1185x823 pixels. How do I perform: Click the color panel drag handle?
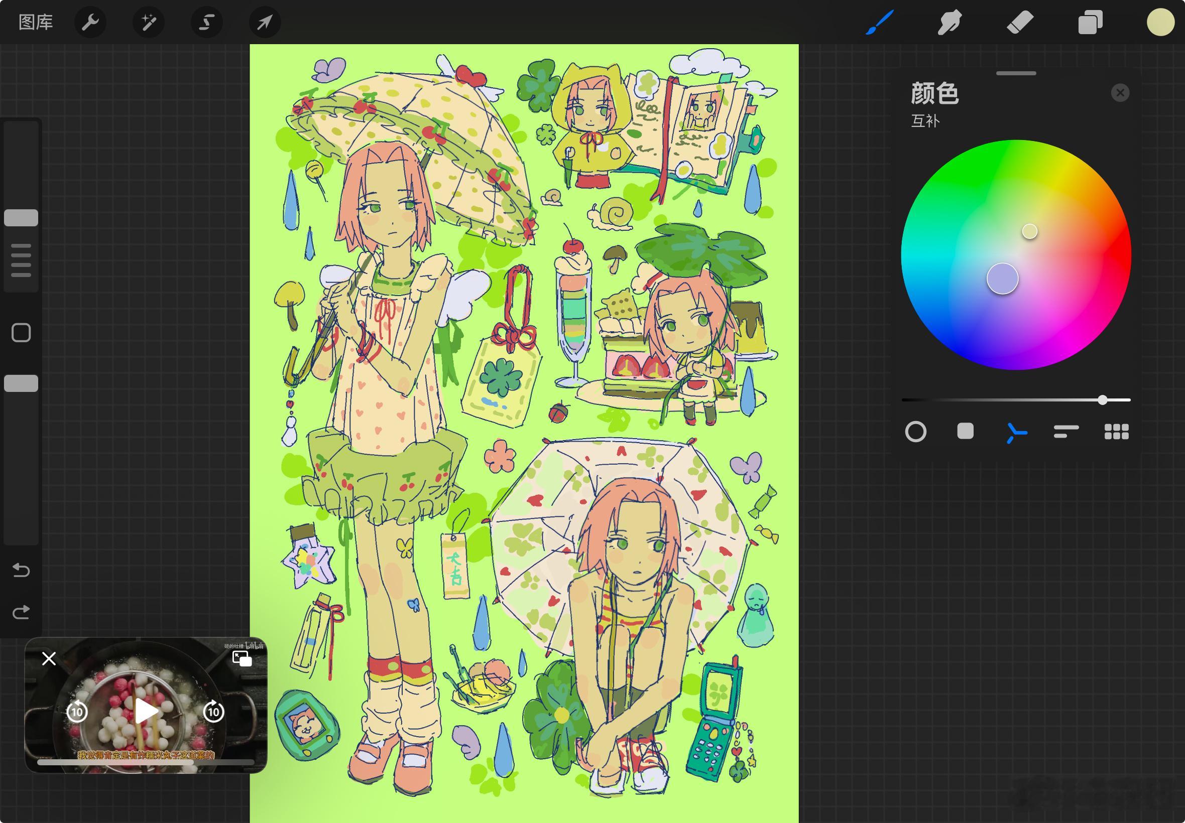[x=1016, y=73]
